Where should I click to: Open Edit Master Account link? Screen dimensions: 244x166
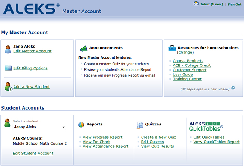click(32, 51)
